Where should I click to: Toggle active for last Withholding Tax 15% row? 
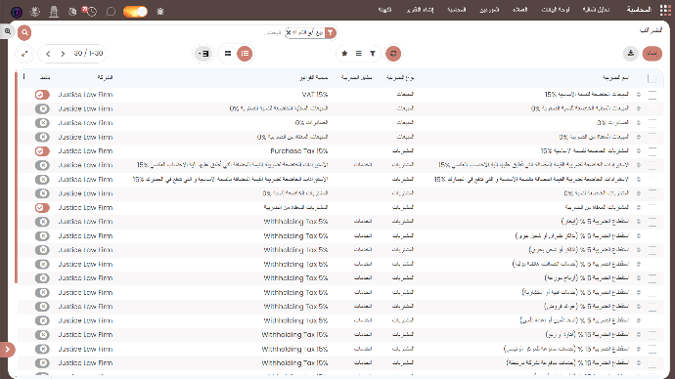click(x=42, y=363)
